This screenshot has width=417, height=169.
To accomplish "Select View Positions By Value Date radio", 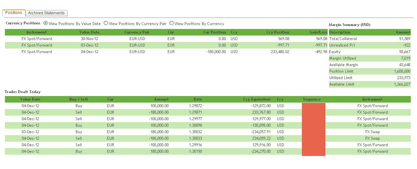I will [x=45, y=23].
